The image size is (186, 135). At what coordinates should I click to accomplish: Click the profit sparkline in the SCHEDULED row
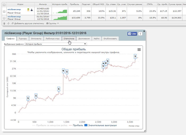coord(60,11)
